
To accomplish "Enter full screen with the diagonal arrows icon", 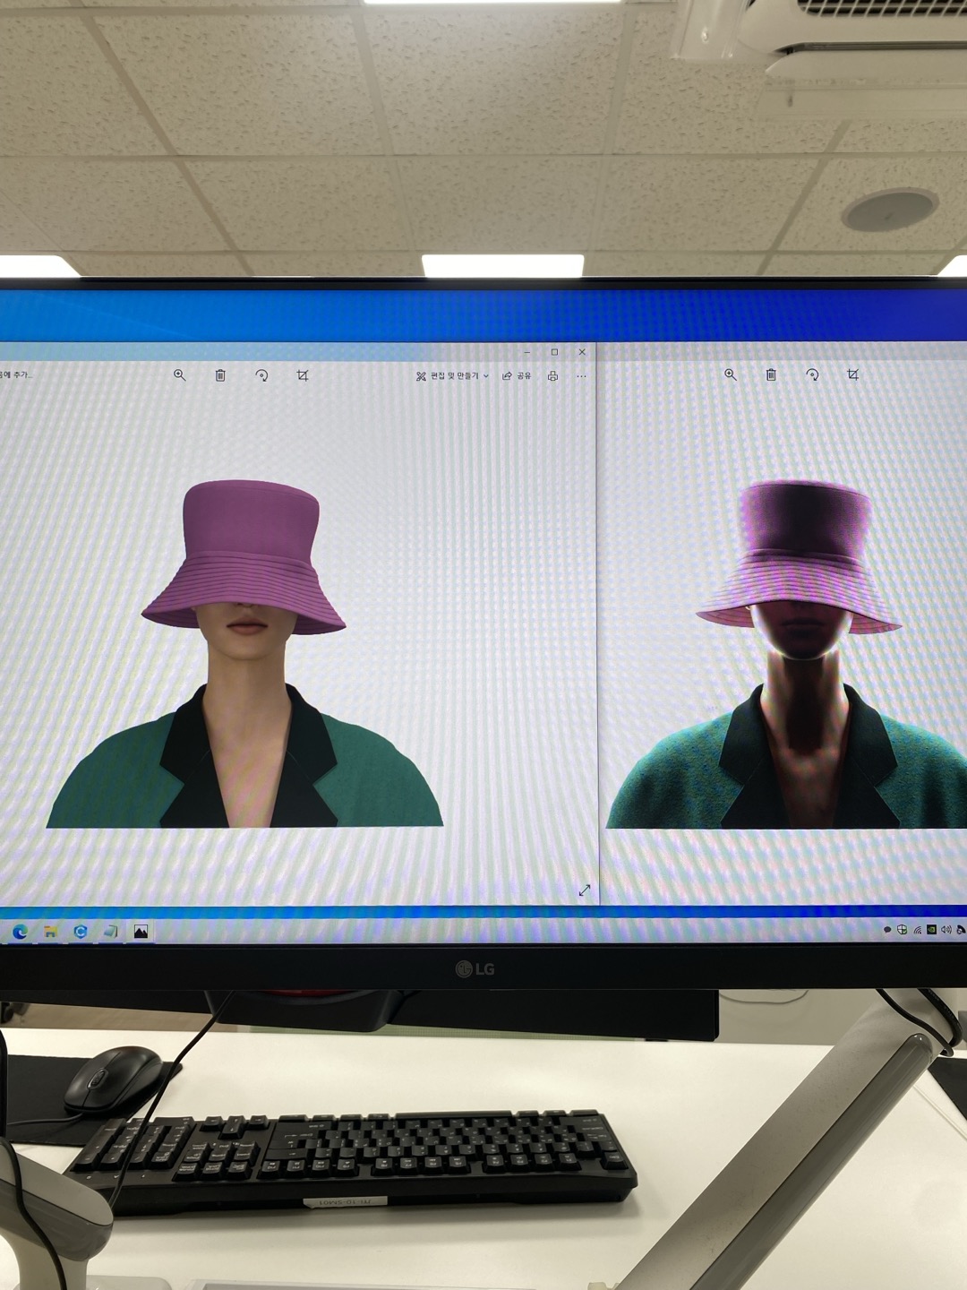I will pos(585,890).
